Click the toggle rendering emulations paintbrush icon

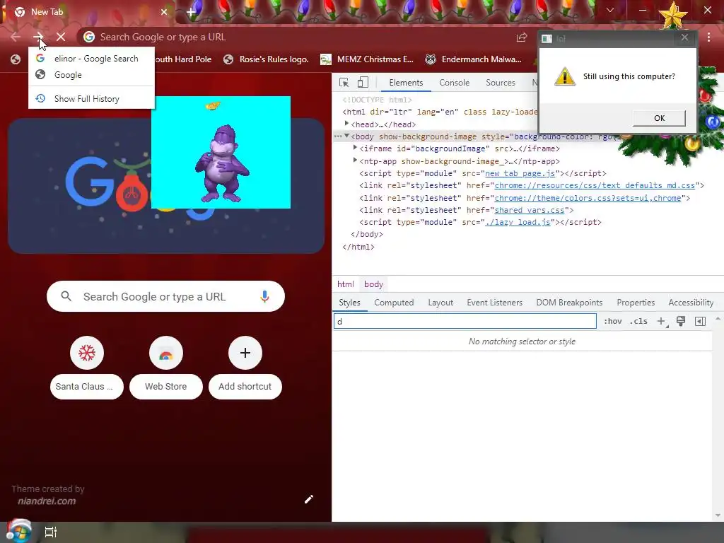click(681, 321)
